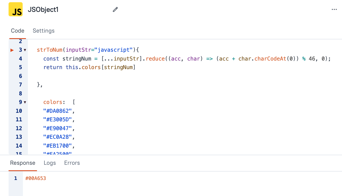
Task: Open the Errors tab
Action: point(72,163)
